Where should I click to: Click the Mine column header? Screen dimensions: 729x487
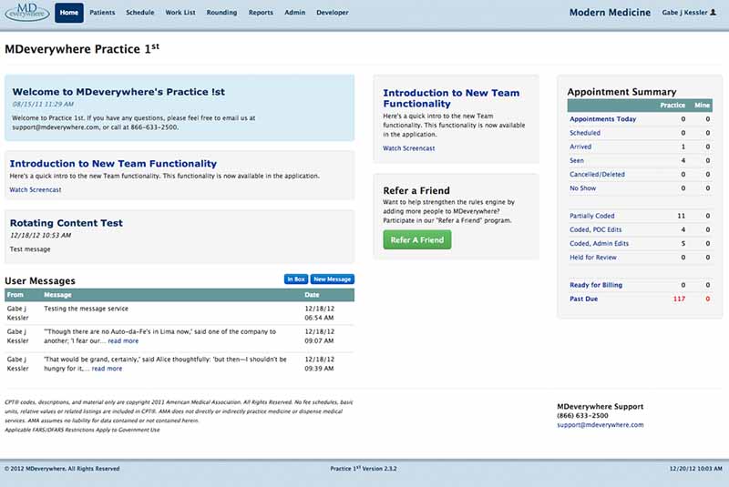tap(702, 106)
